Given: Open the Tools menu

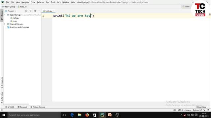Looking at the screenshot, I should 53,2.
